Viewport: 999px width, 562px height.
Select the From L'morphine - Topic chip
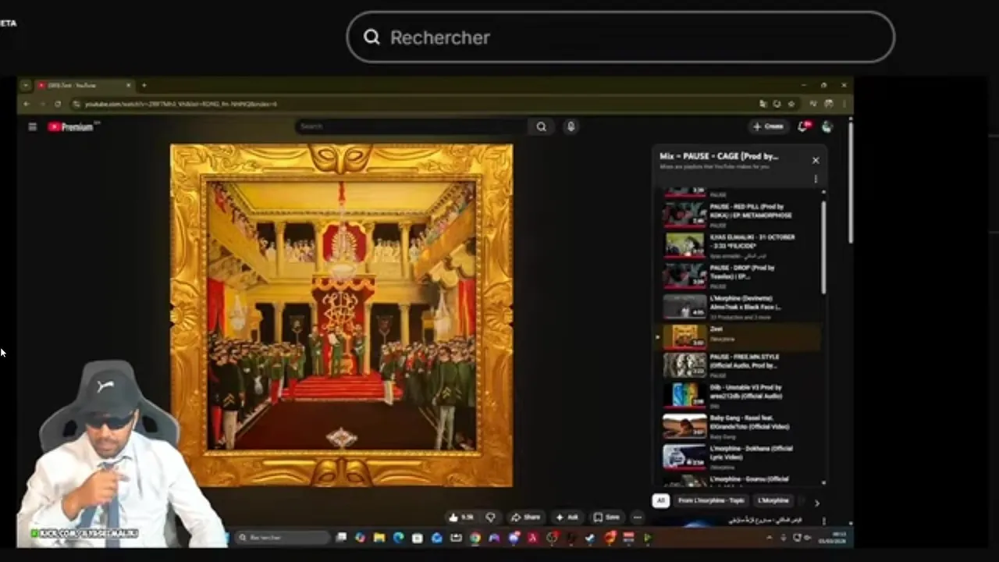pyautogui.click(x=711, y=500)
